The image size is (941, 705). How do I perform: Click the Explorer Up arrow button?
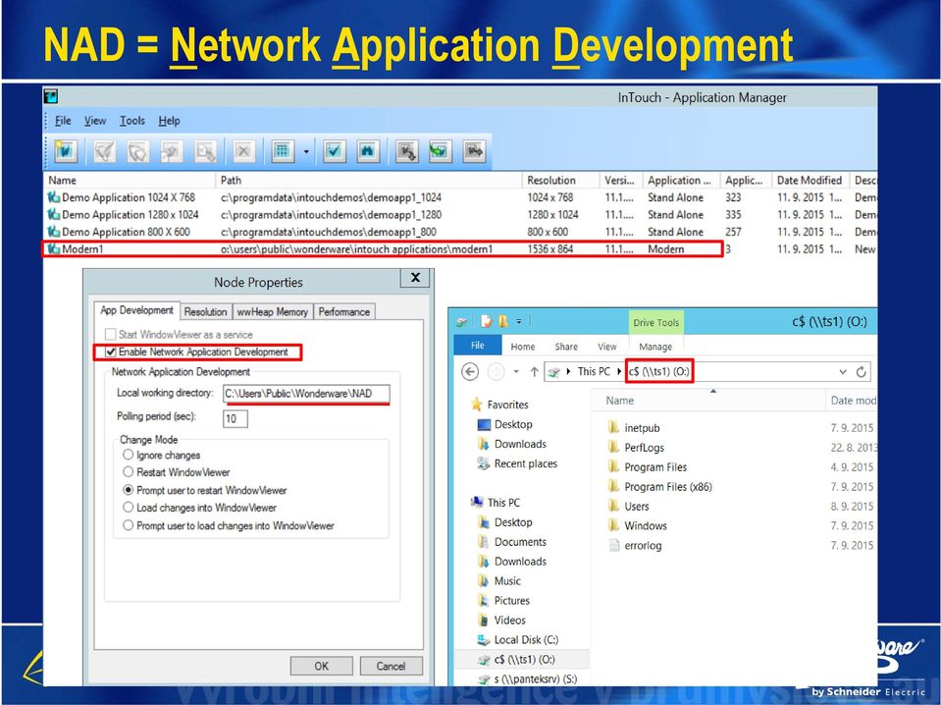pos(534,372)
